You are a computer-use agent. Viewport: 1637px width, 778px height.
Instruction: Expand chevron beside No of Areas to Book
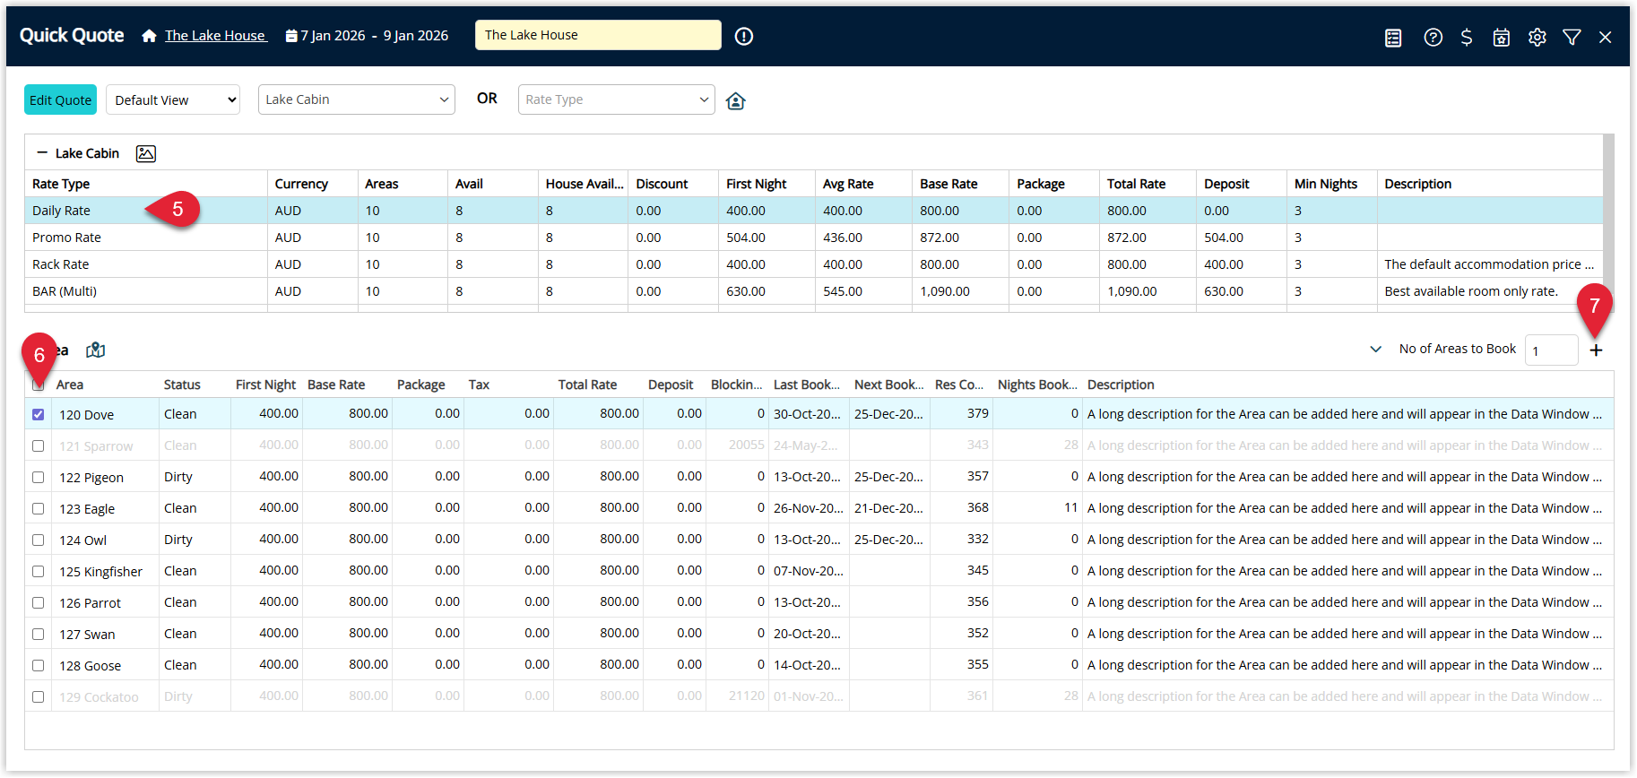(x=1376, y=350)
